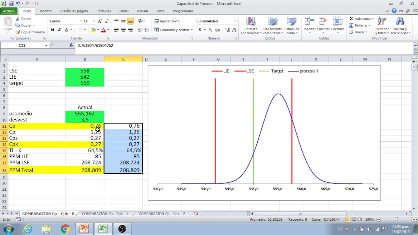Click the Eliminar cells icon
Viewport: 418px width, 235px height.
tap(323, 22)
